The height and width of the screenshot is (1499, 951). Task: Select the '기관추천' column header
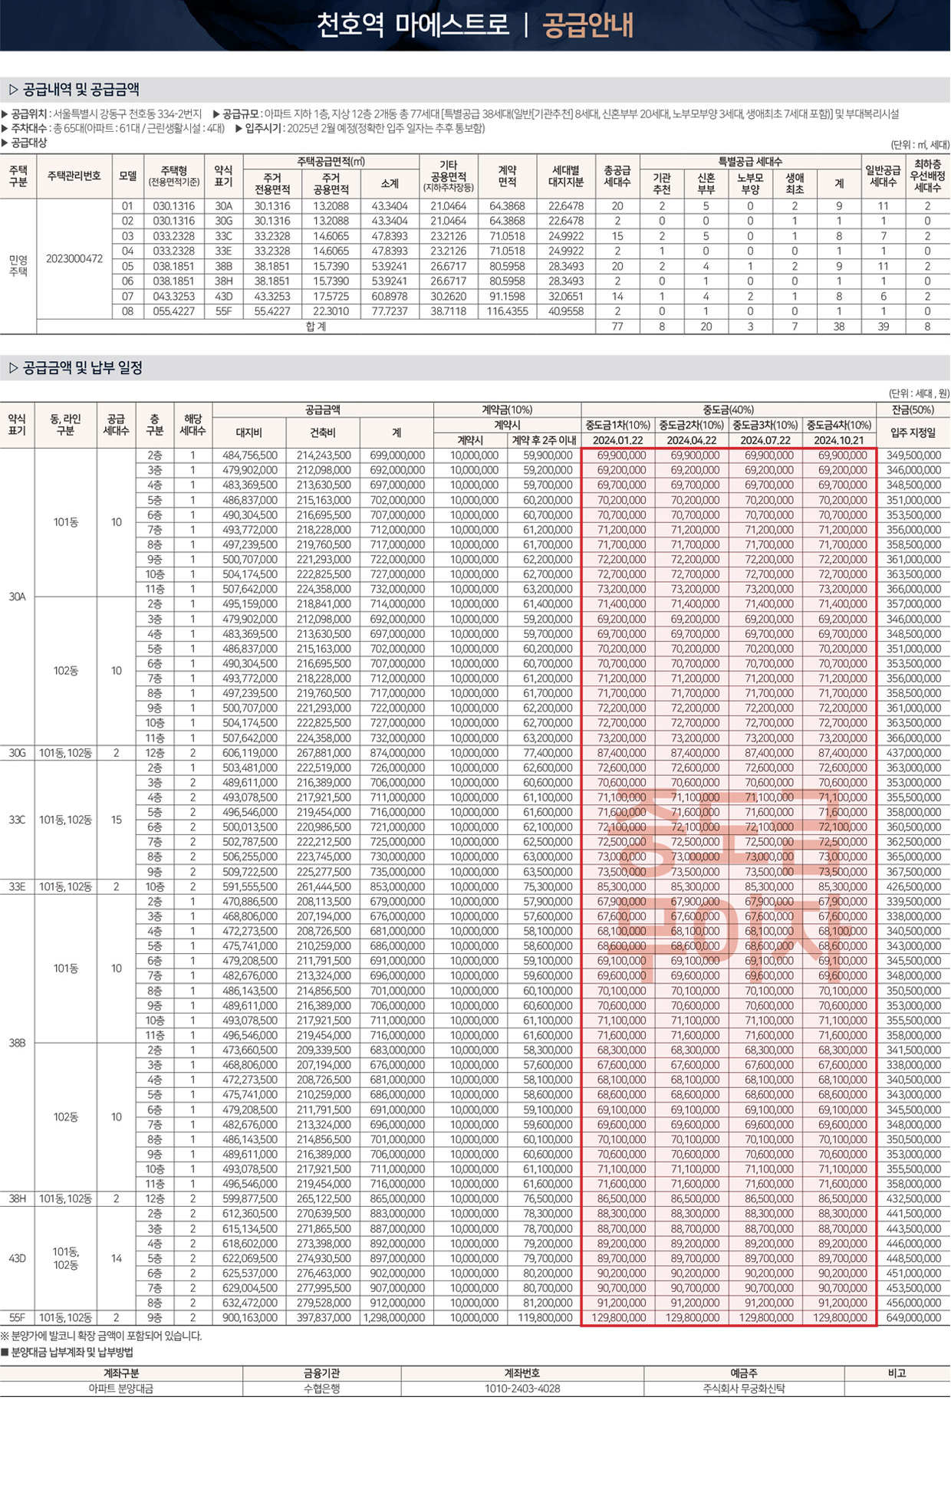pos(662,183)
